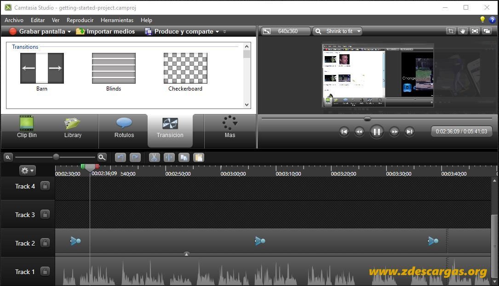The width and height of the screenshot is (499, 286).
Task: Open the Herramientas menu
Action: pos(117,20)
